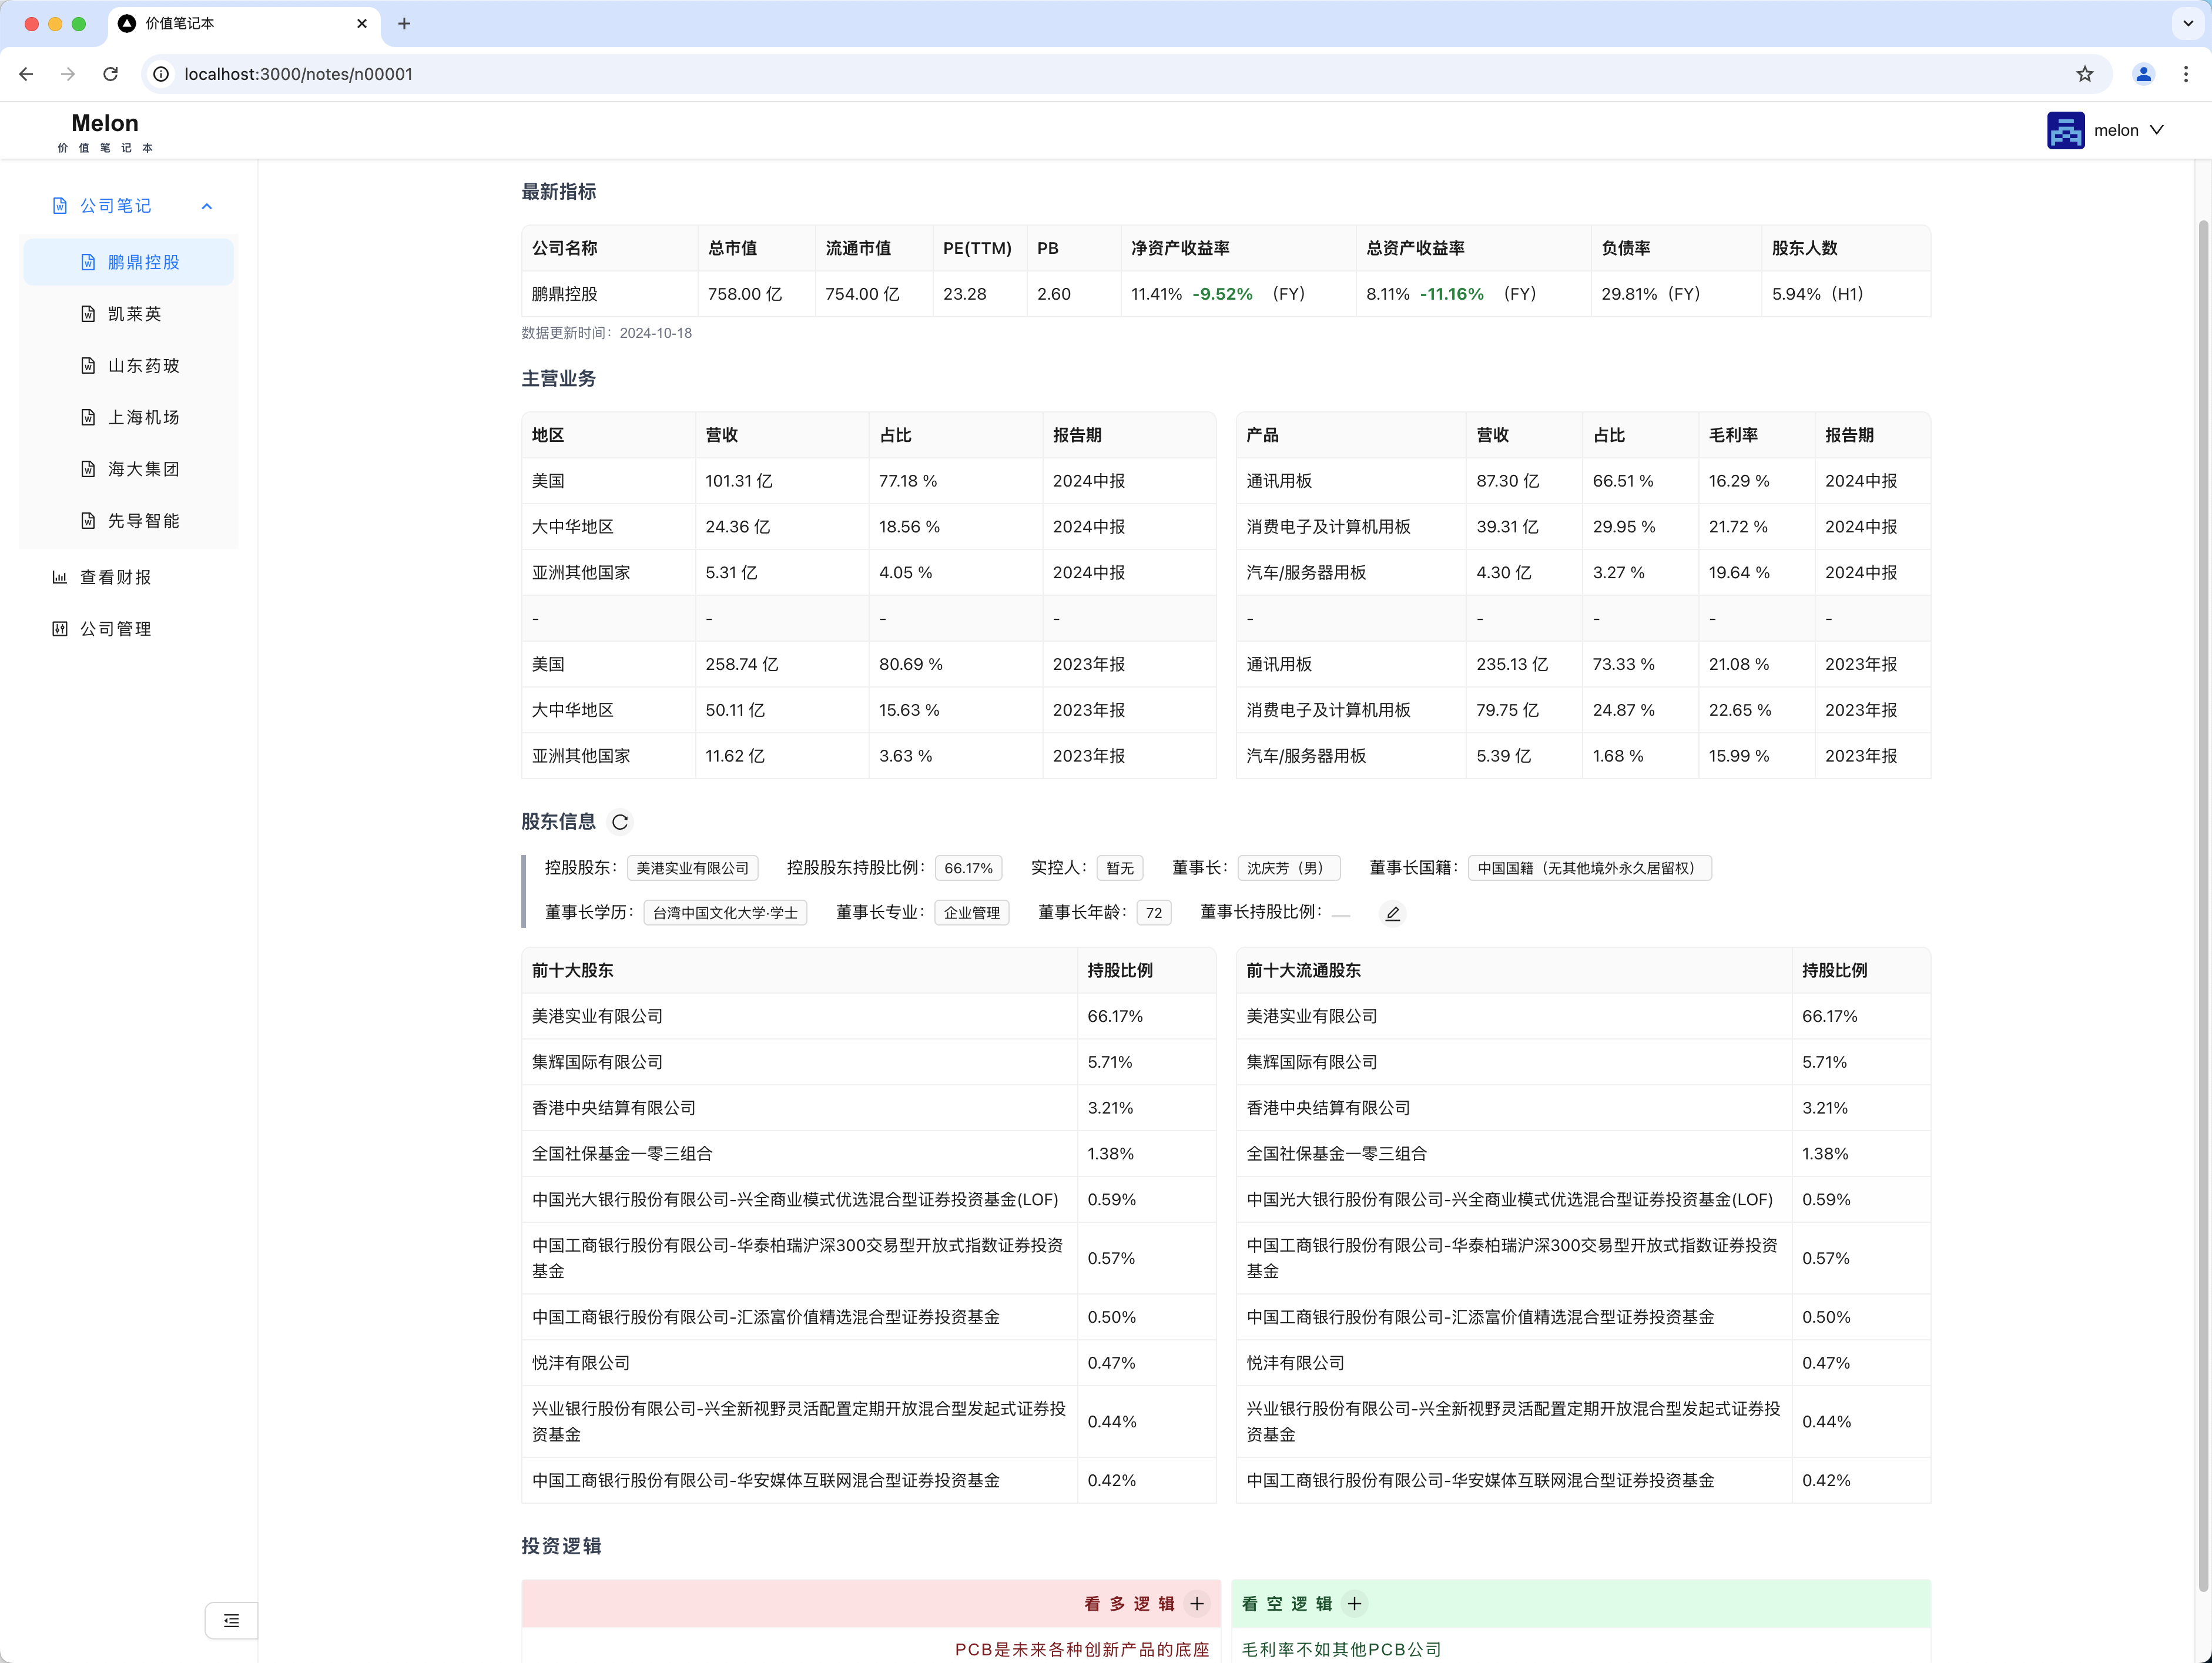The height and width of the screenshot is (1663, 2212).
Task: Click the edit pencil icon after 董事长持股比例
Action: coord(1392,913)
